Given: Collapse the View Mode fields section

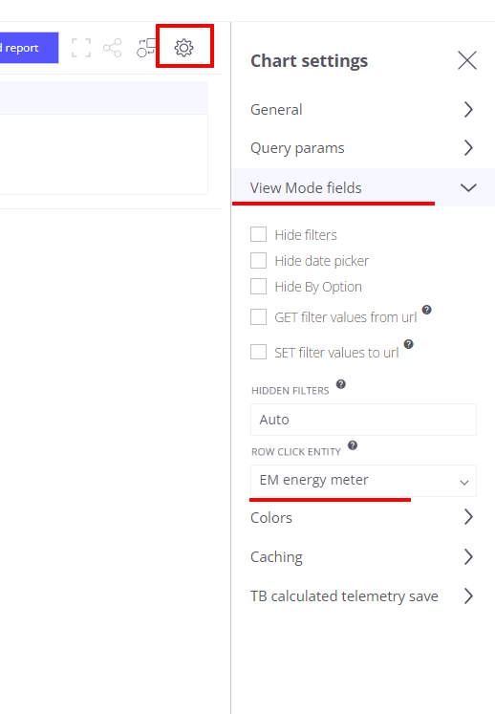Looking at the screenshot, I should (x=363, y=187).
